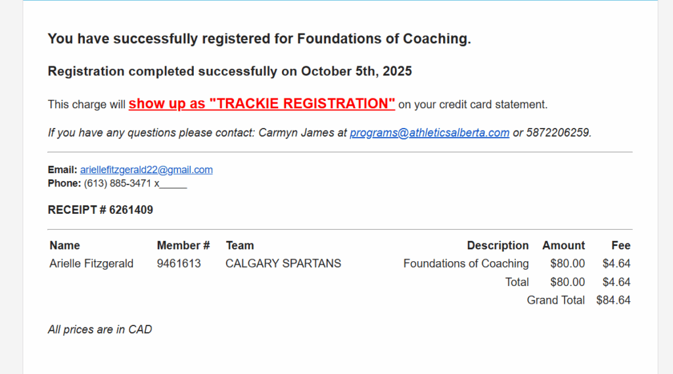
Task: Click member number 9461613
Action: click(x=179, y=264)
